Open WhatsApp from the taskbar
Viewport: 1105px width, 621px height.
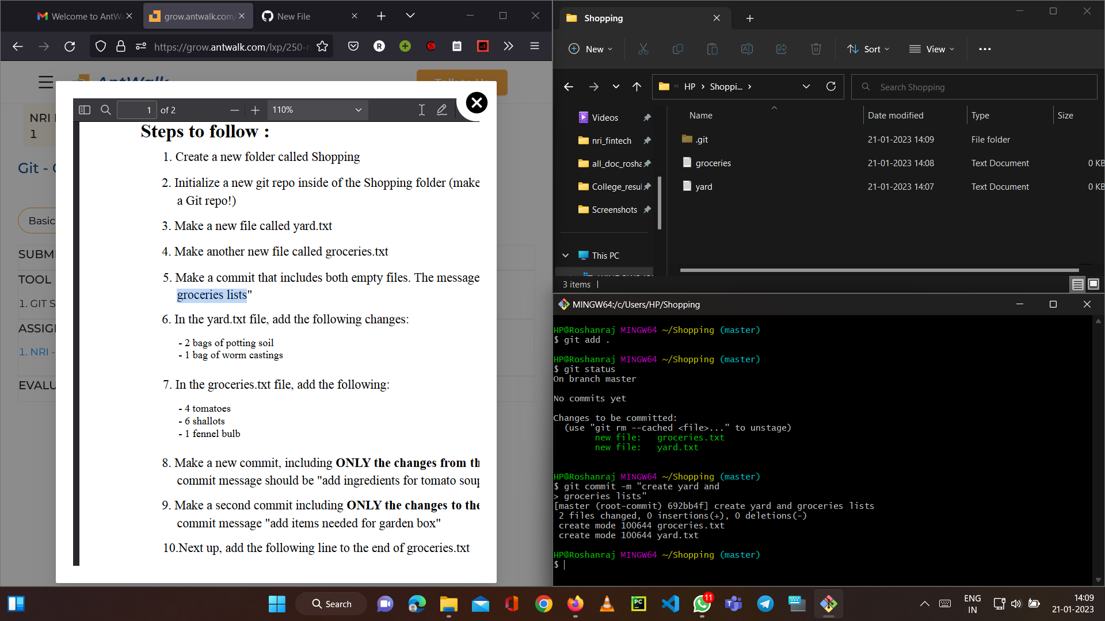[702, 604]
